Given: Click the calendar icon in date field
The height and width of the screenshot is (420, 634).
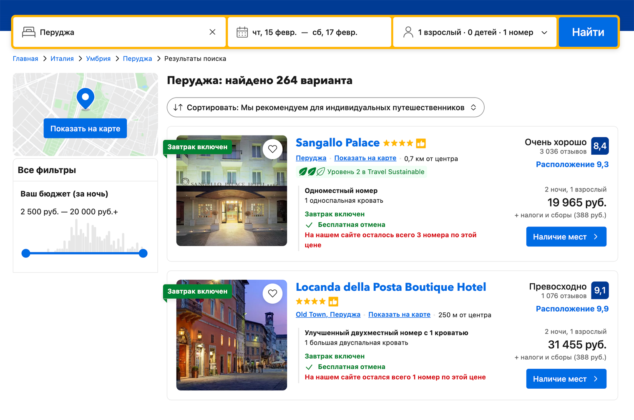Looking at the screenshot, I should [x=242, y=32].
